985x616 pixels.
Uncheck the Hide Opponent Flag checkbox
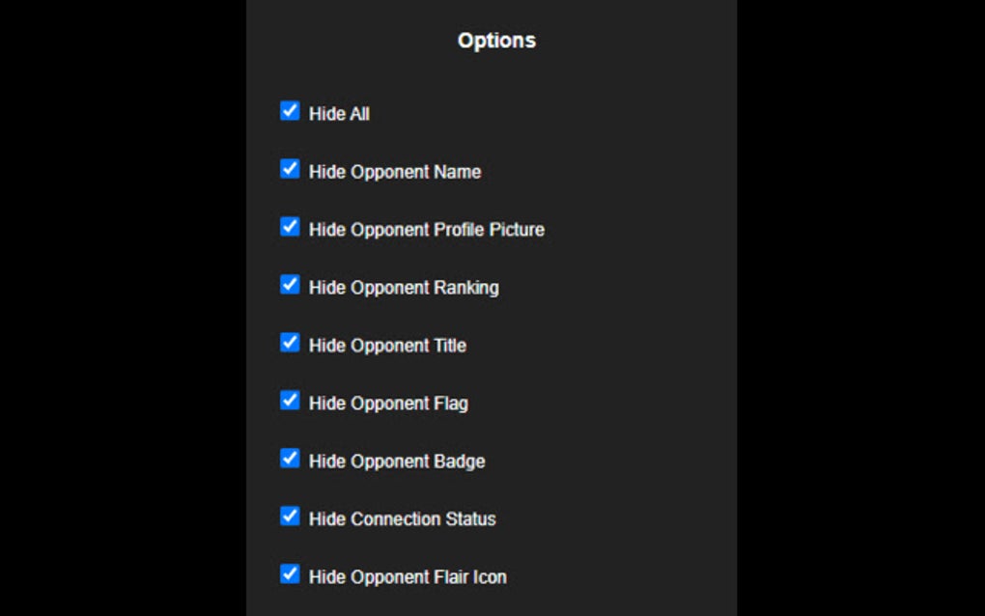tap(290, 401)
